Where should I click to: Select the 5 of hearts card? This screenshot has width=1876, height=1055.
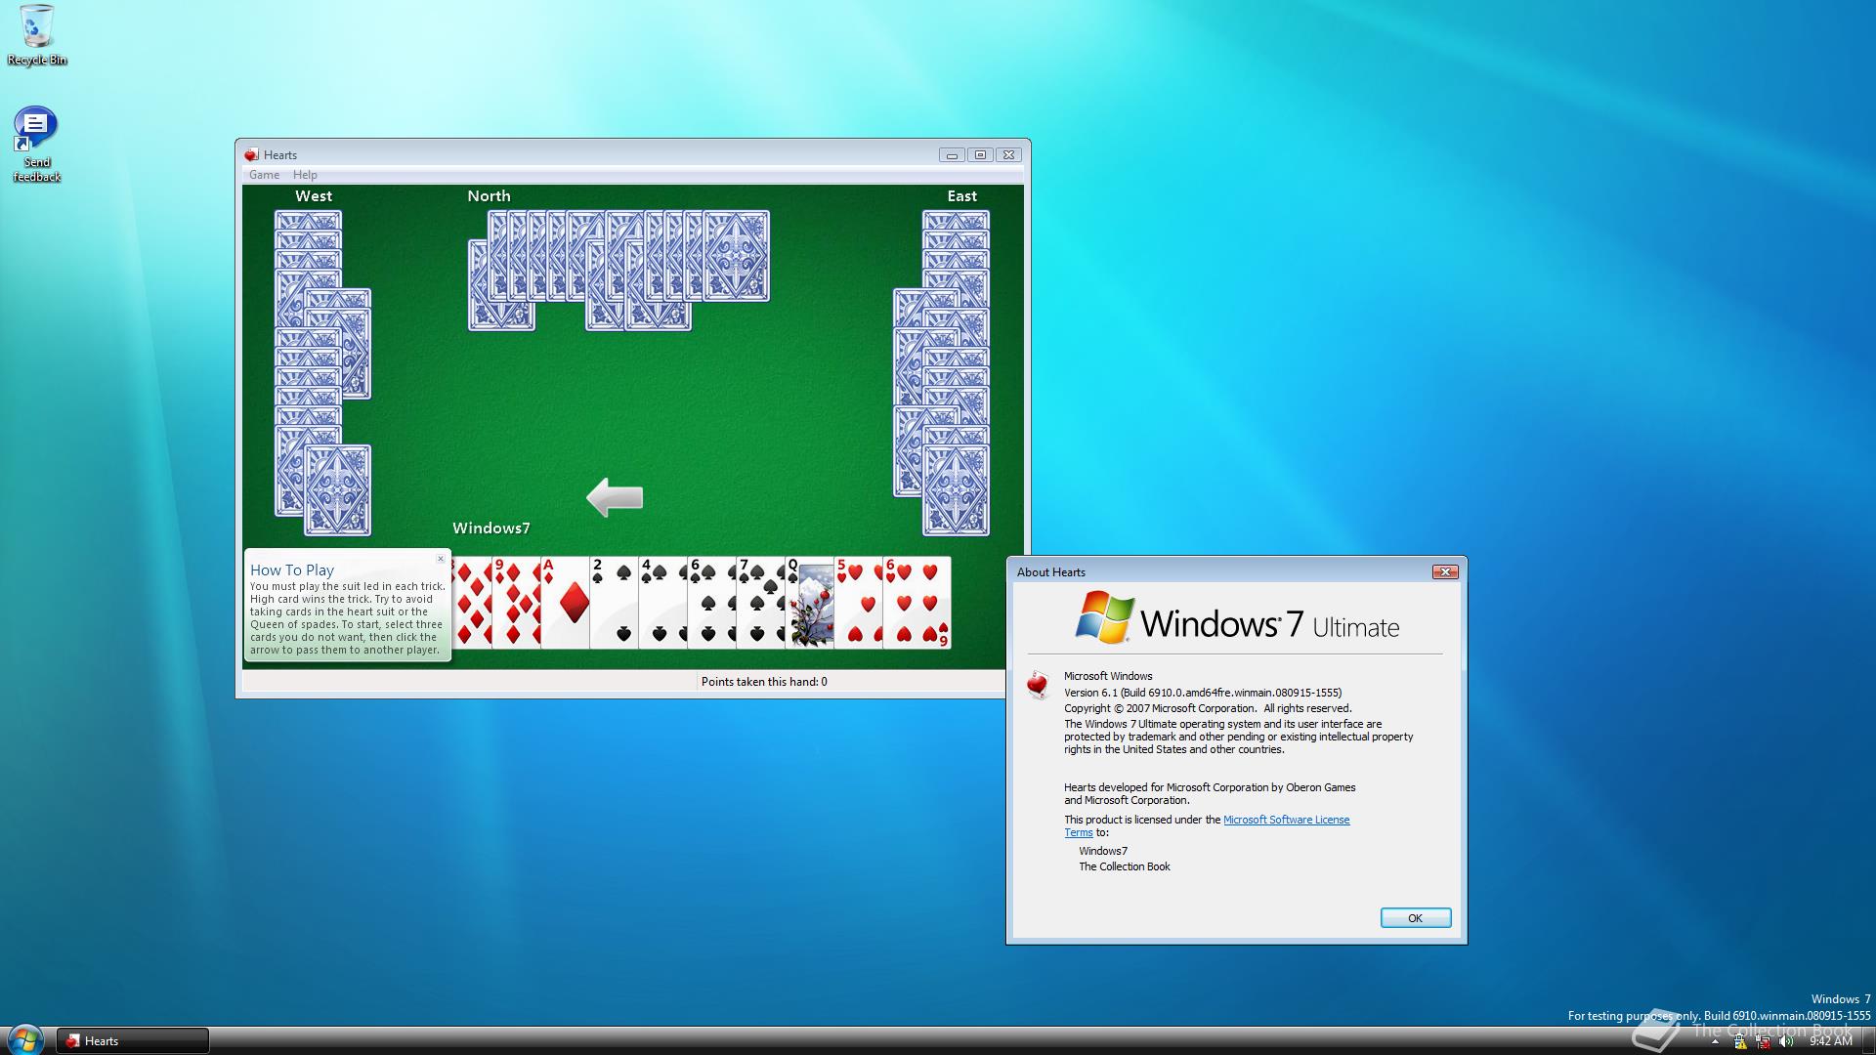859,603
